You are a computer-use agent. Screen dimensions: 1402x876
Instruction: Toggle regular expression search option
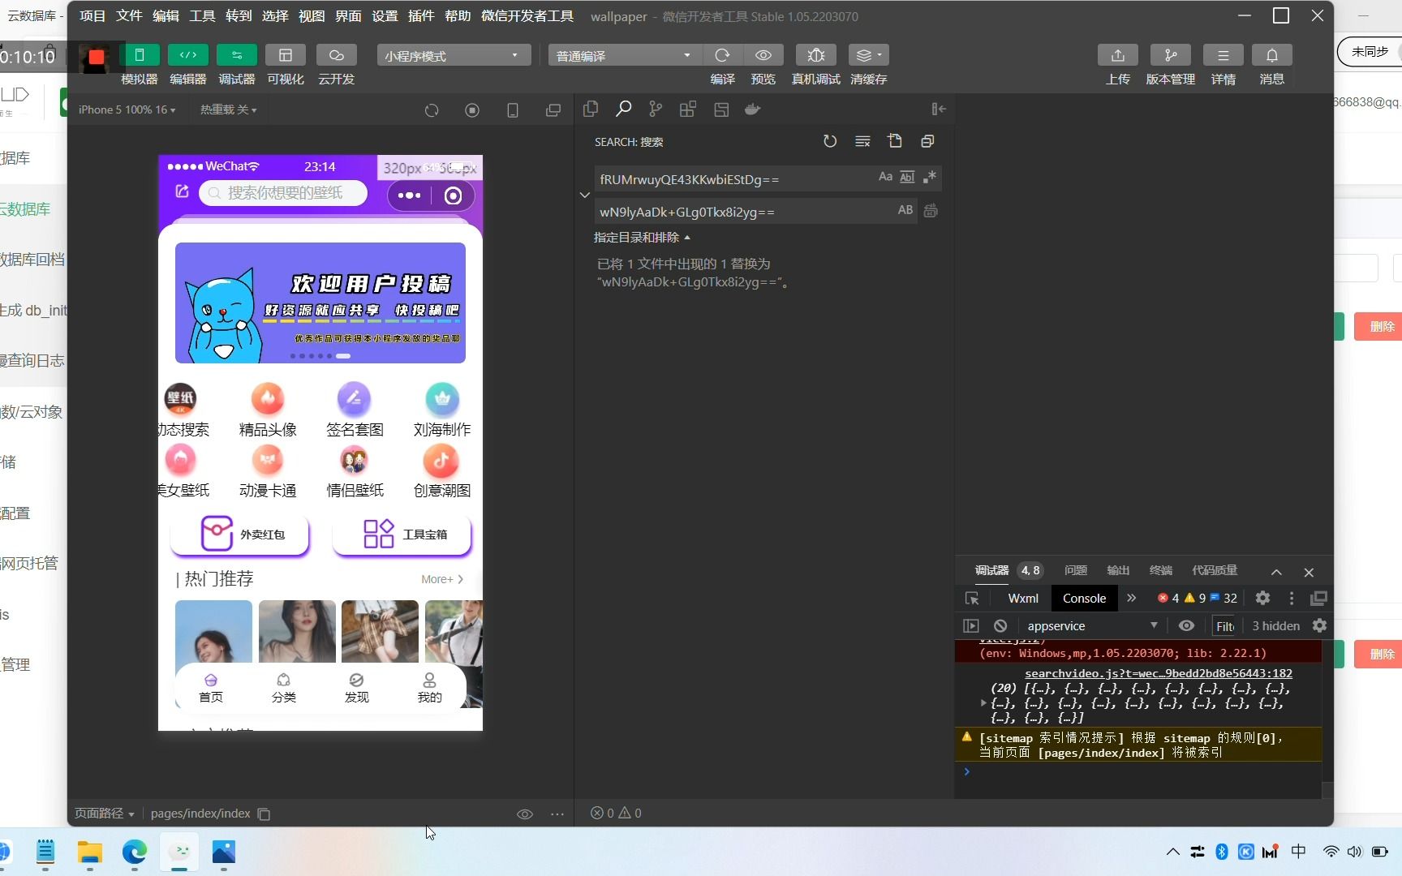click(x=930, y=177)
